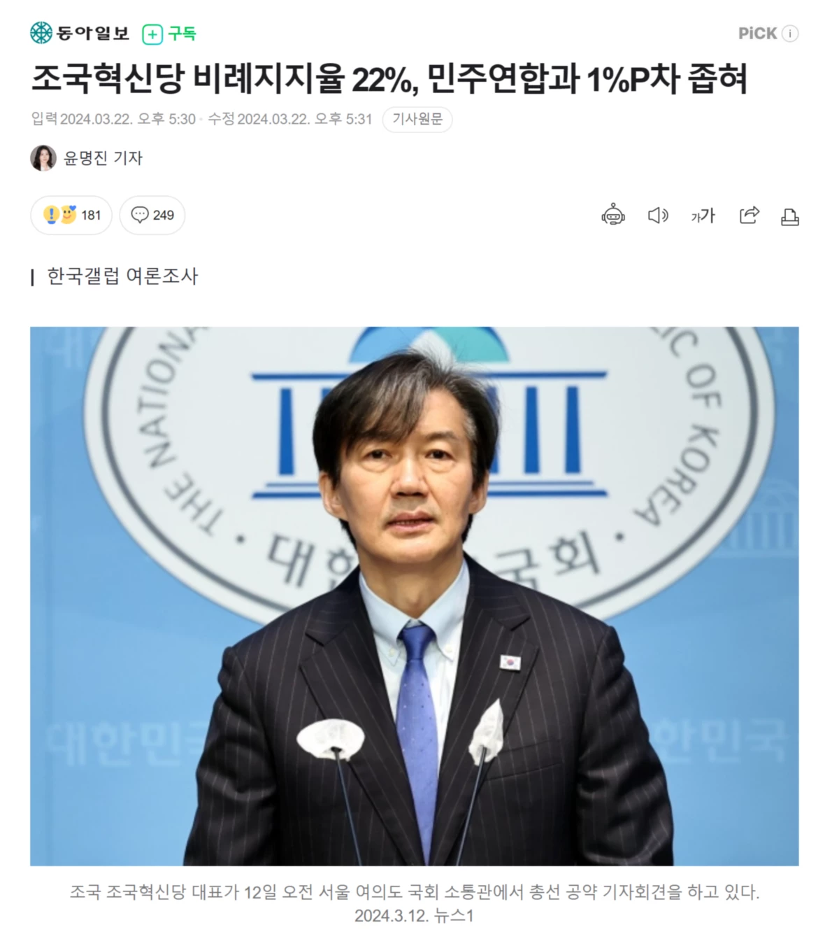
Task: Click the emoji reaction faces icon
Action: (59, 215)
